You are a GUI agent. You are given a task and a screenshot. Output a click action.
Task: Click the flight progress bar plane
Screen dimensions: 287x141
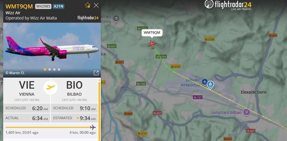point(93,127)
